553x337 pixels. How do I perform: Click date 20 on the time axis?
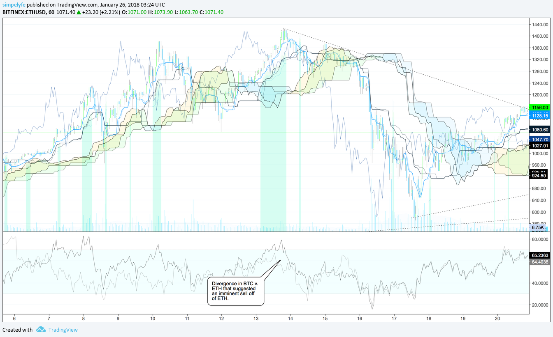click(x=497, y=319)
